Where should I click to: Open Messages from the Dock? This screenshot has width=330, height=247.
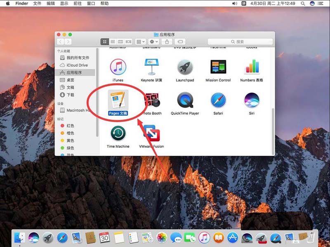tap(176, 238)
